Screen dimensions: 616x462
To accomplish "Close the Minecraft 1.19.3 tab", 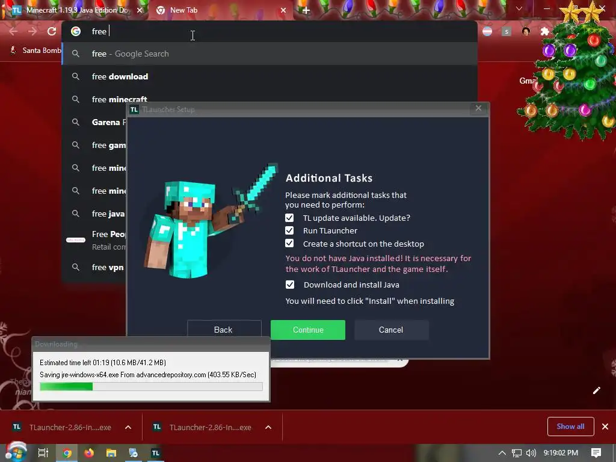I will tap(140, 11).
